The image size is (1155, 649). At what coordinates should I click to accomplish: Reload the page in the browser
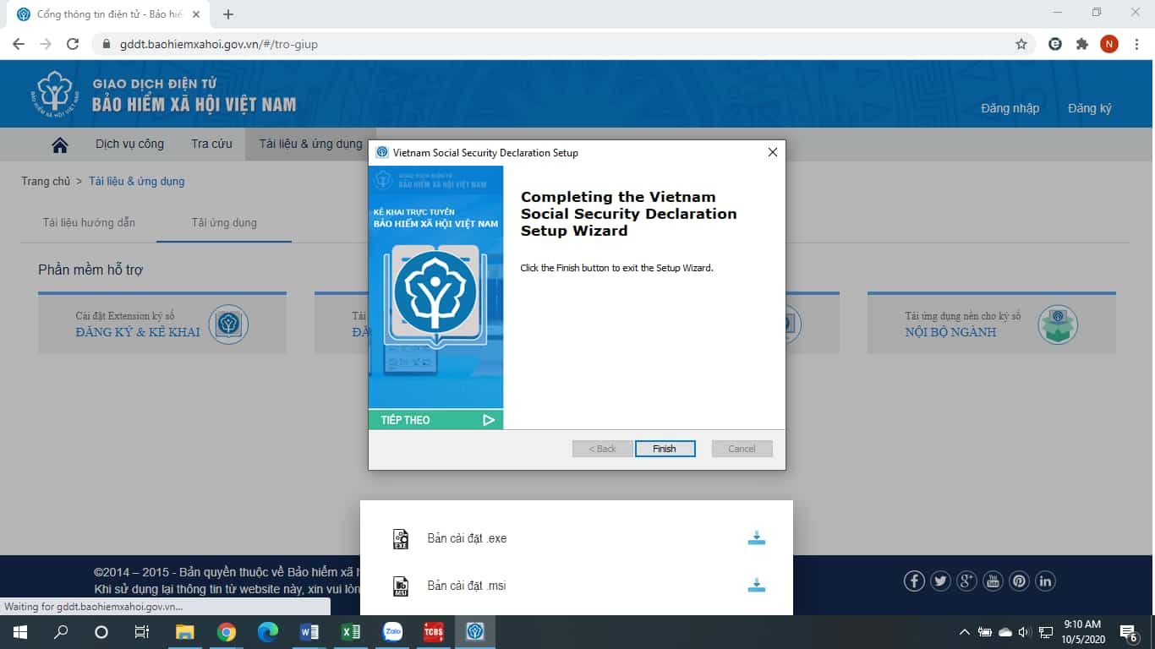point(73,44)
